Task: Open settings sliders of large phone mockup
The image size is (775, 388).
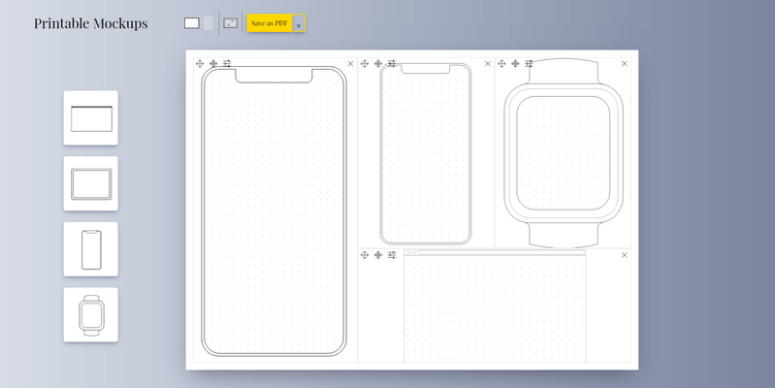Action: [x=227, y=63]
